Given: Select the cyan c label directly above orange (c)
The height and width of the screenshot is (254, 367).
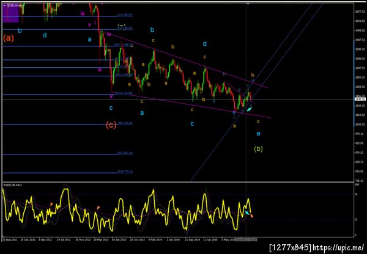Looking at the screenshot, I should (x=111, y=108).
